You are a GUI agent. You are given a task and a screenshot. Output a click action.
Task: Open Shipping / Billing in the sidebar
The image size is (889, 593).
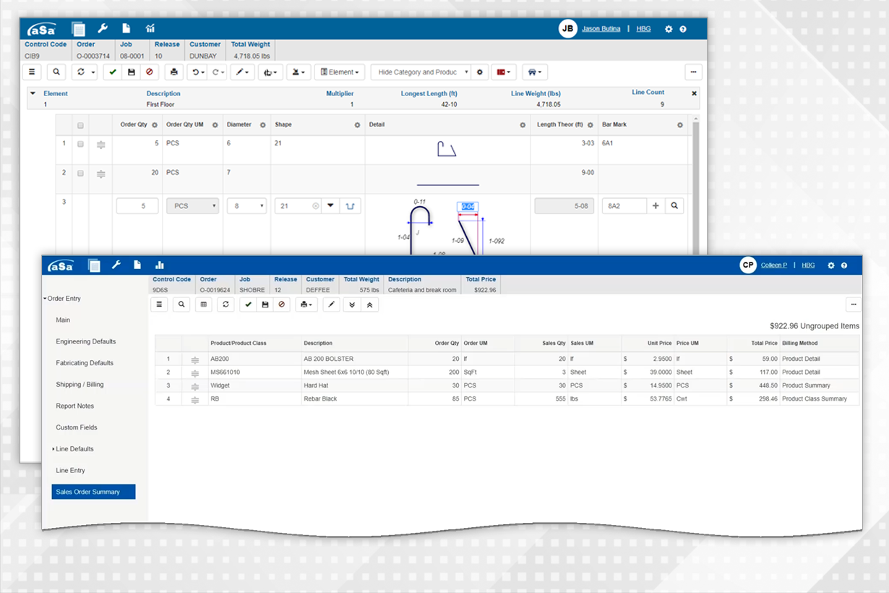click(x=80, y=385)
